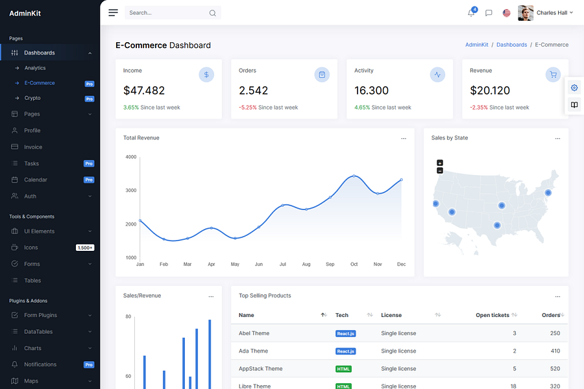584x389 pixels.
Task: Click Charles Hall avatar picture
Action: [x=526, y=13]
